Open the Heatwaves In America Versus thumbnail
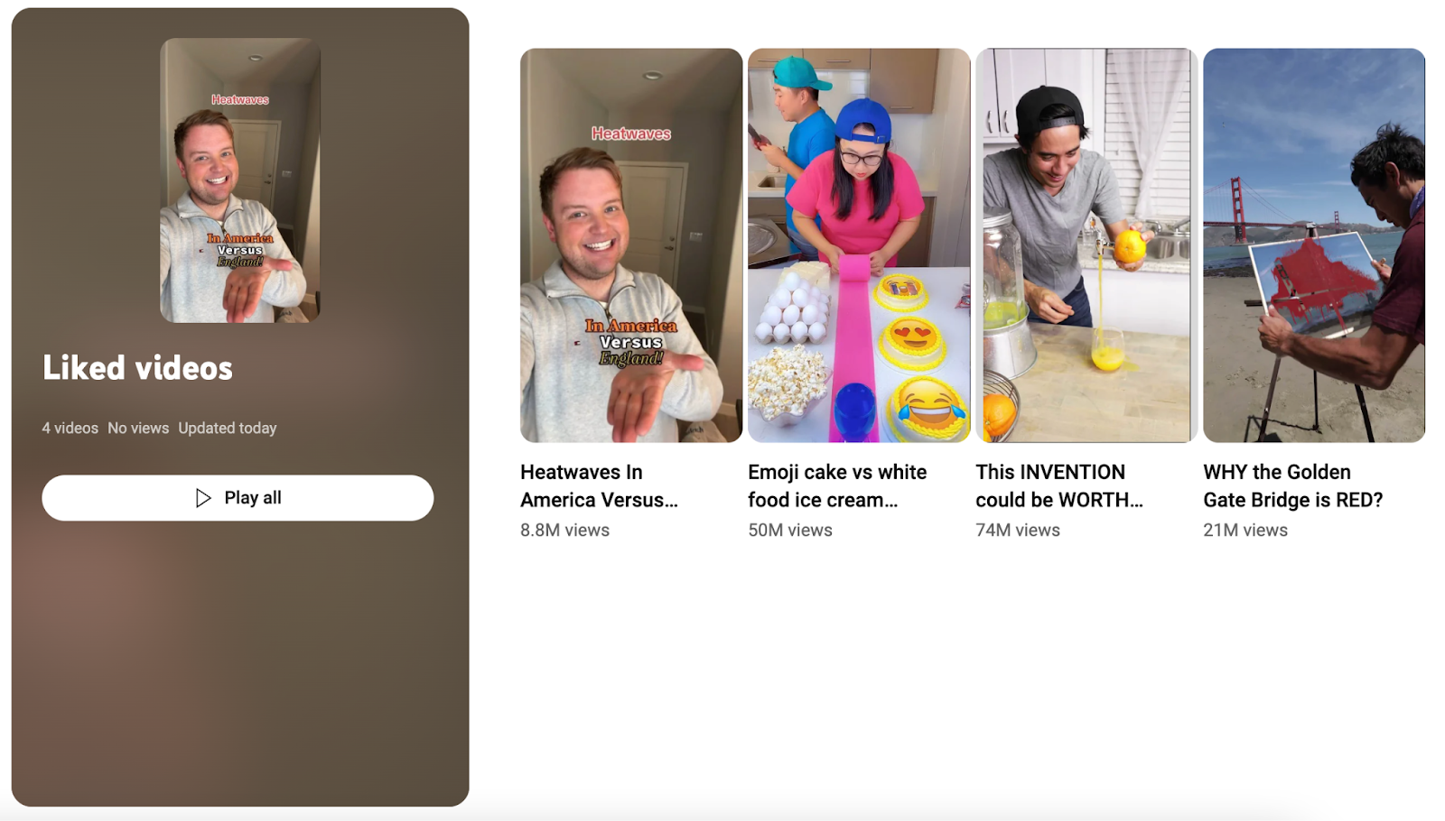1445x821 pixels. 631,245
